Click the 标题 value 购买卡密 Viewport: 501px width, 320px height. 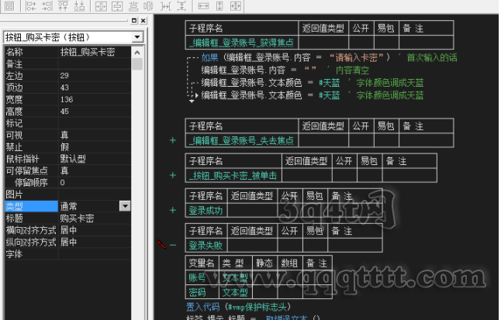coord(77,218)
